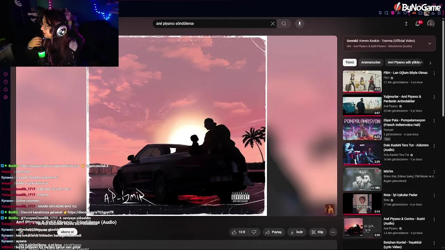Viewport: 445px width, 250px height.
Task: Open Dolu Kadehi Ters Tut - Aldattım title
Action: click(x=406, y=148)
